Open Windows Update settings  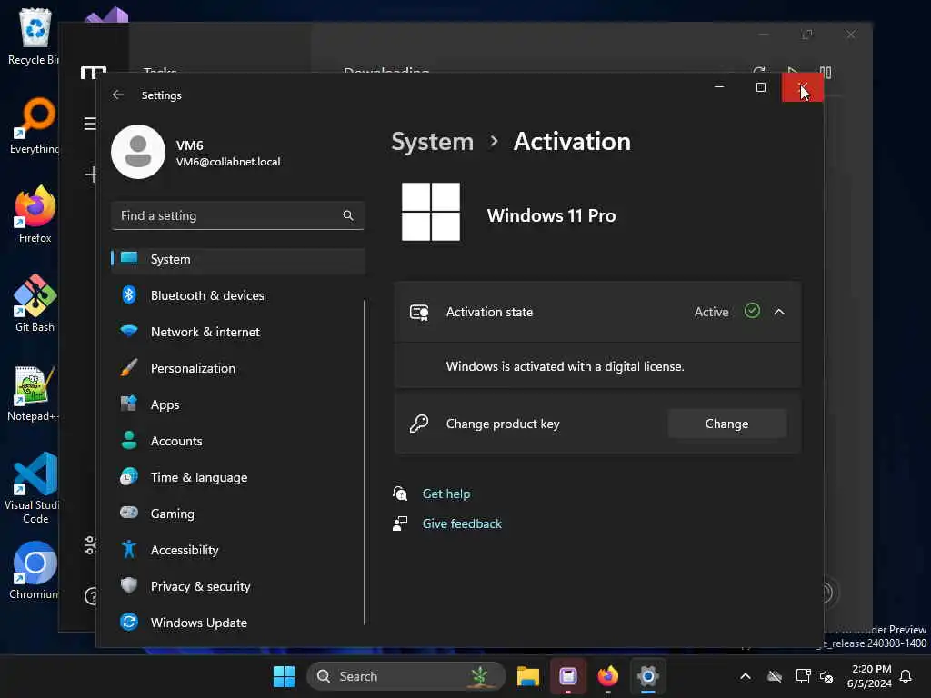tap(237, 623)
